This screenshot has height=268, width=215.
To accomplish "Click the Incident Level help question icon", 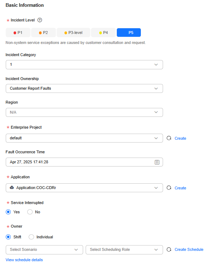I will [x=40, y=20].
